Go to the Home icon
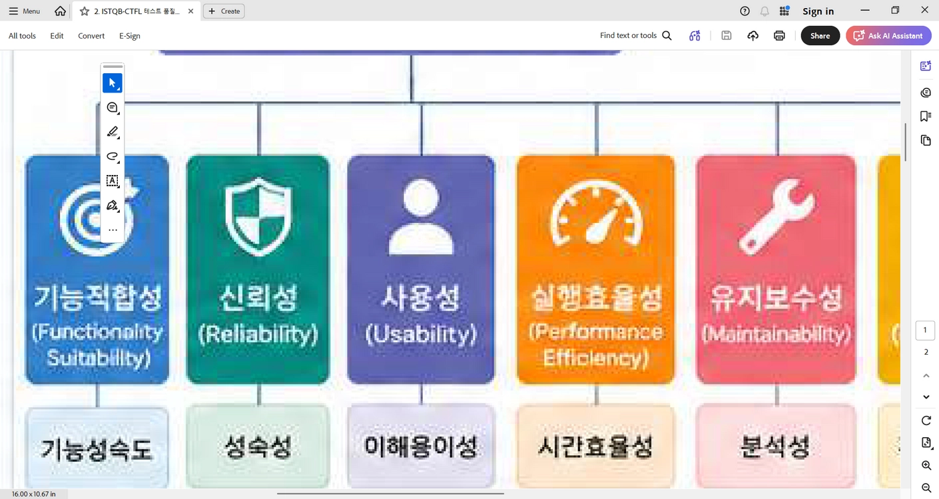 pos(60,11)
